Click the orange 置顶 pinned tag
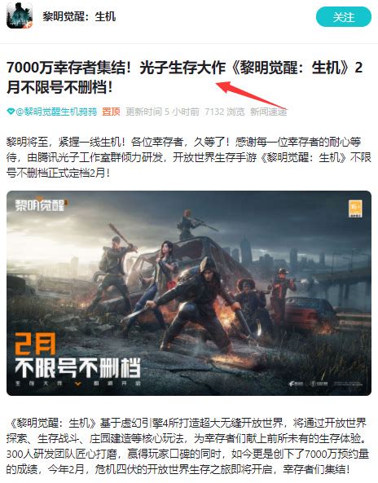The height and width of the screenshot is (483, 378). (x=111, y=112)
